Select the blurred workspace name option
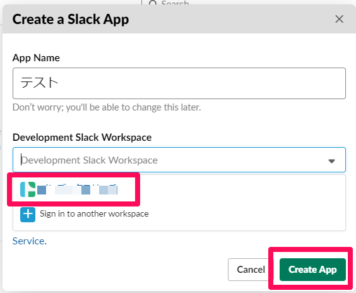 pyautogui.click(x=77, y=189)
